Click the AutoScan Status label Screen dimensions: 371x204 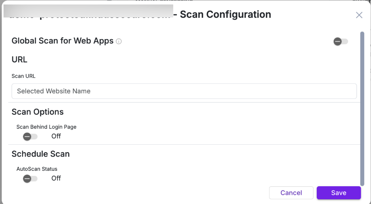(x=37, y=169)
